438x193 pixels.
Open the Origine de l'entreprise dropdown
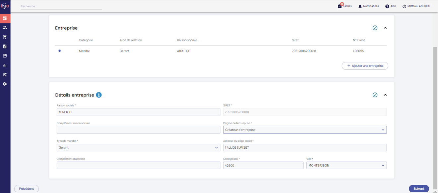[304, 130]
